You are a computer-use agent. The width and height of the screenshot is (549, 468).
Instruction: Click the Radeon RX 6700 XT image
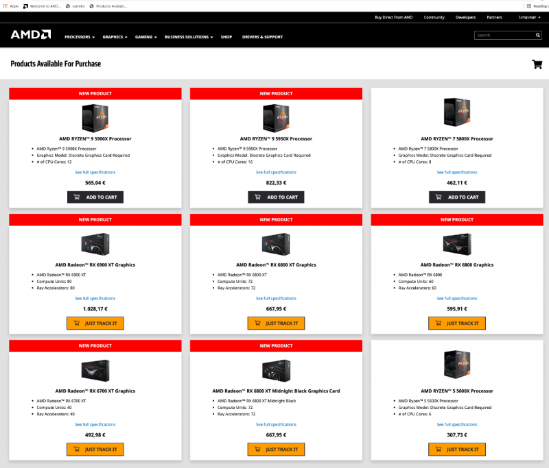[x=95, y=370]
